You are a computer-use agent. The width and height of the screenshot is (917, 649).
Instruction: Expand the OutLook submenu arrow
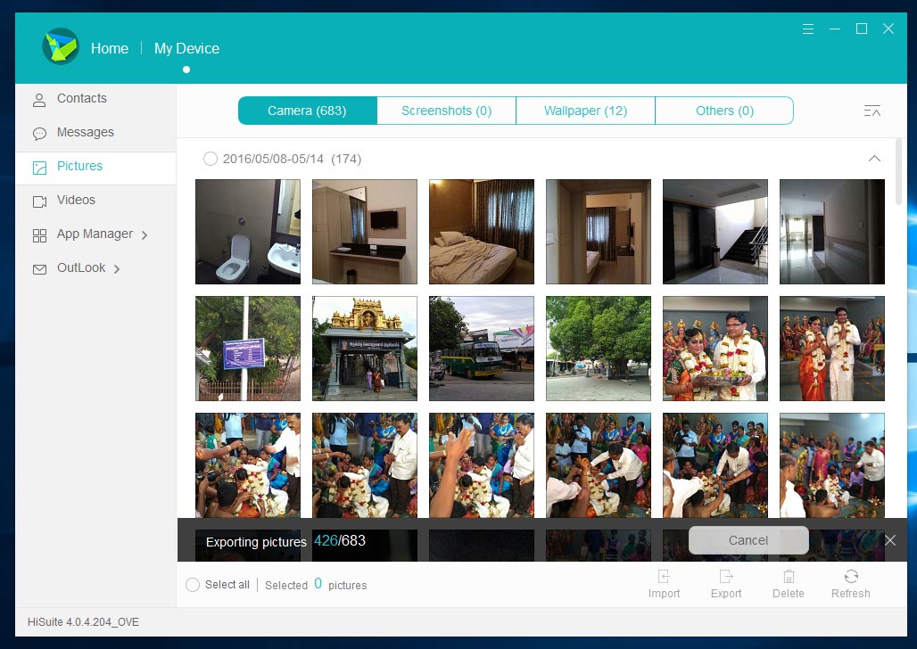[x=117, y=269]
